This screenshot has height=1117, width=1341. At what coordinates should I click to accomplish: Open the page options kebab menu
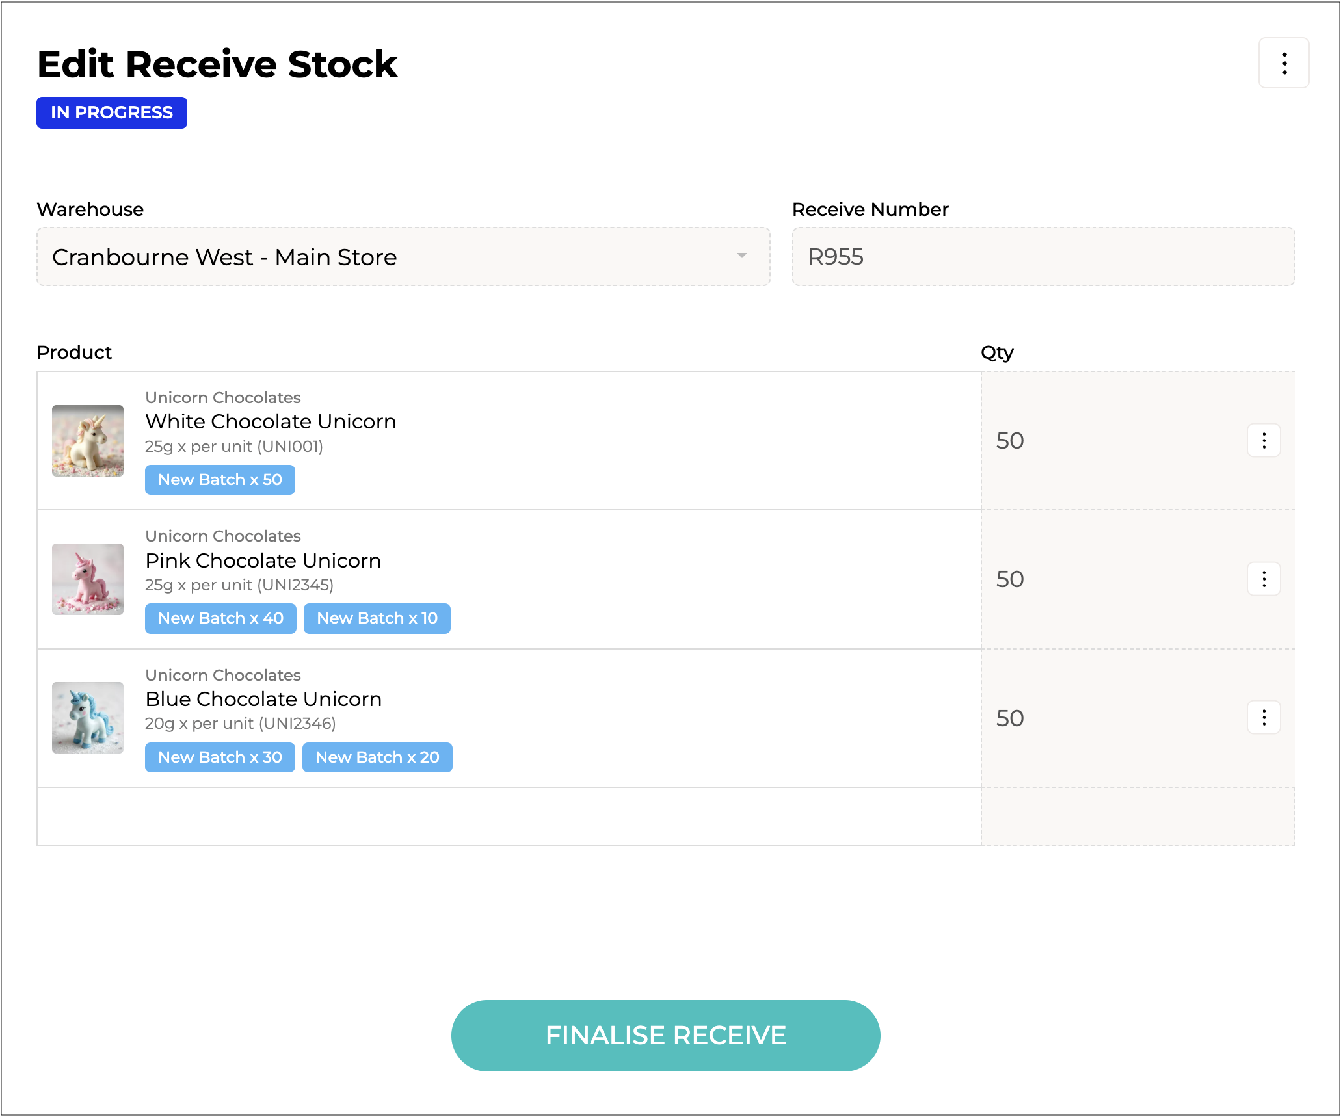(1283, 63)
